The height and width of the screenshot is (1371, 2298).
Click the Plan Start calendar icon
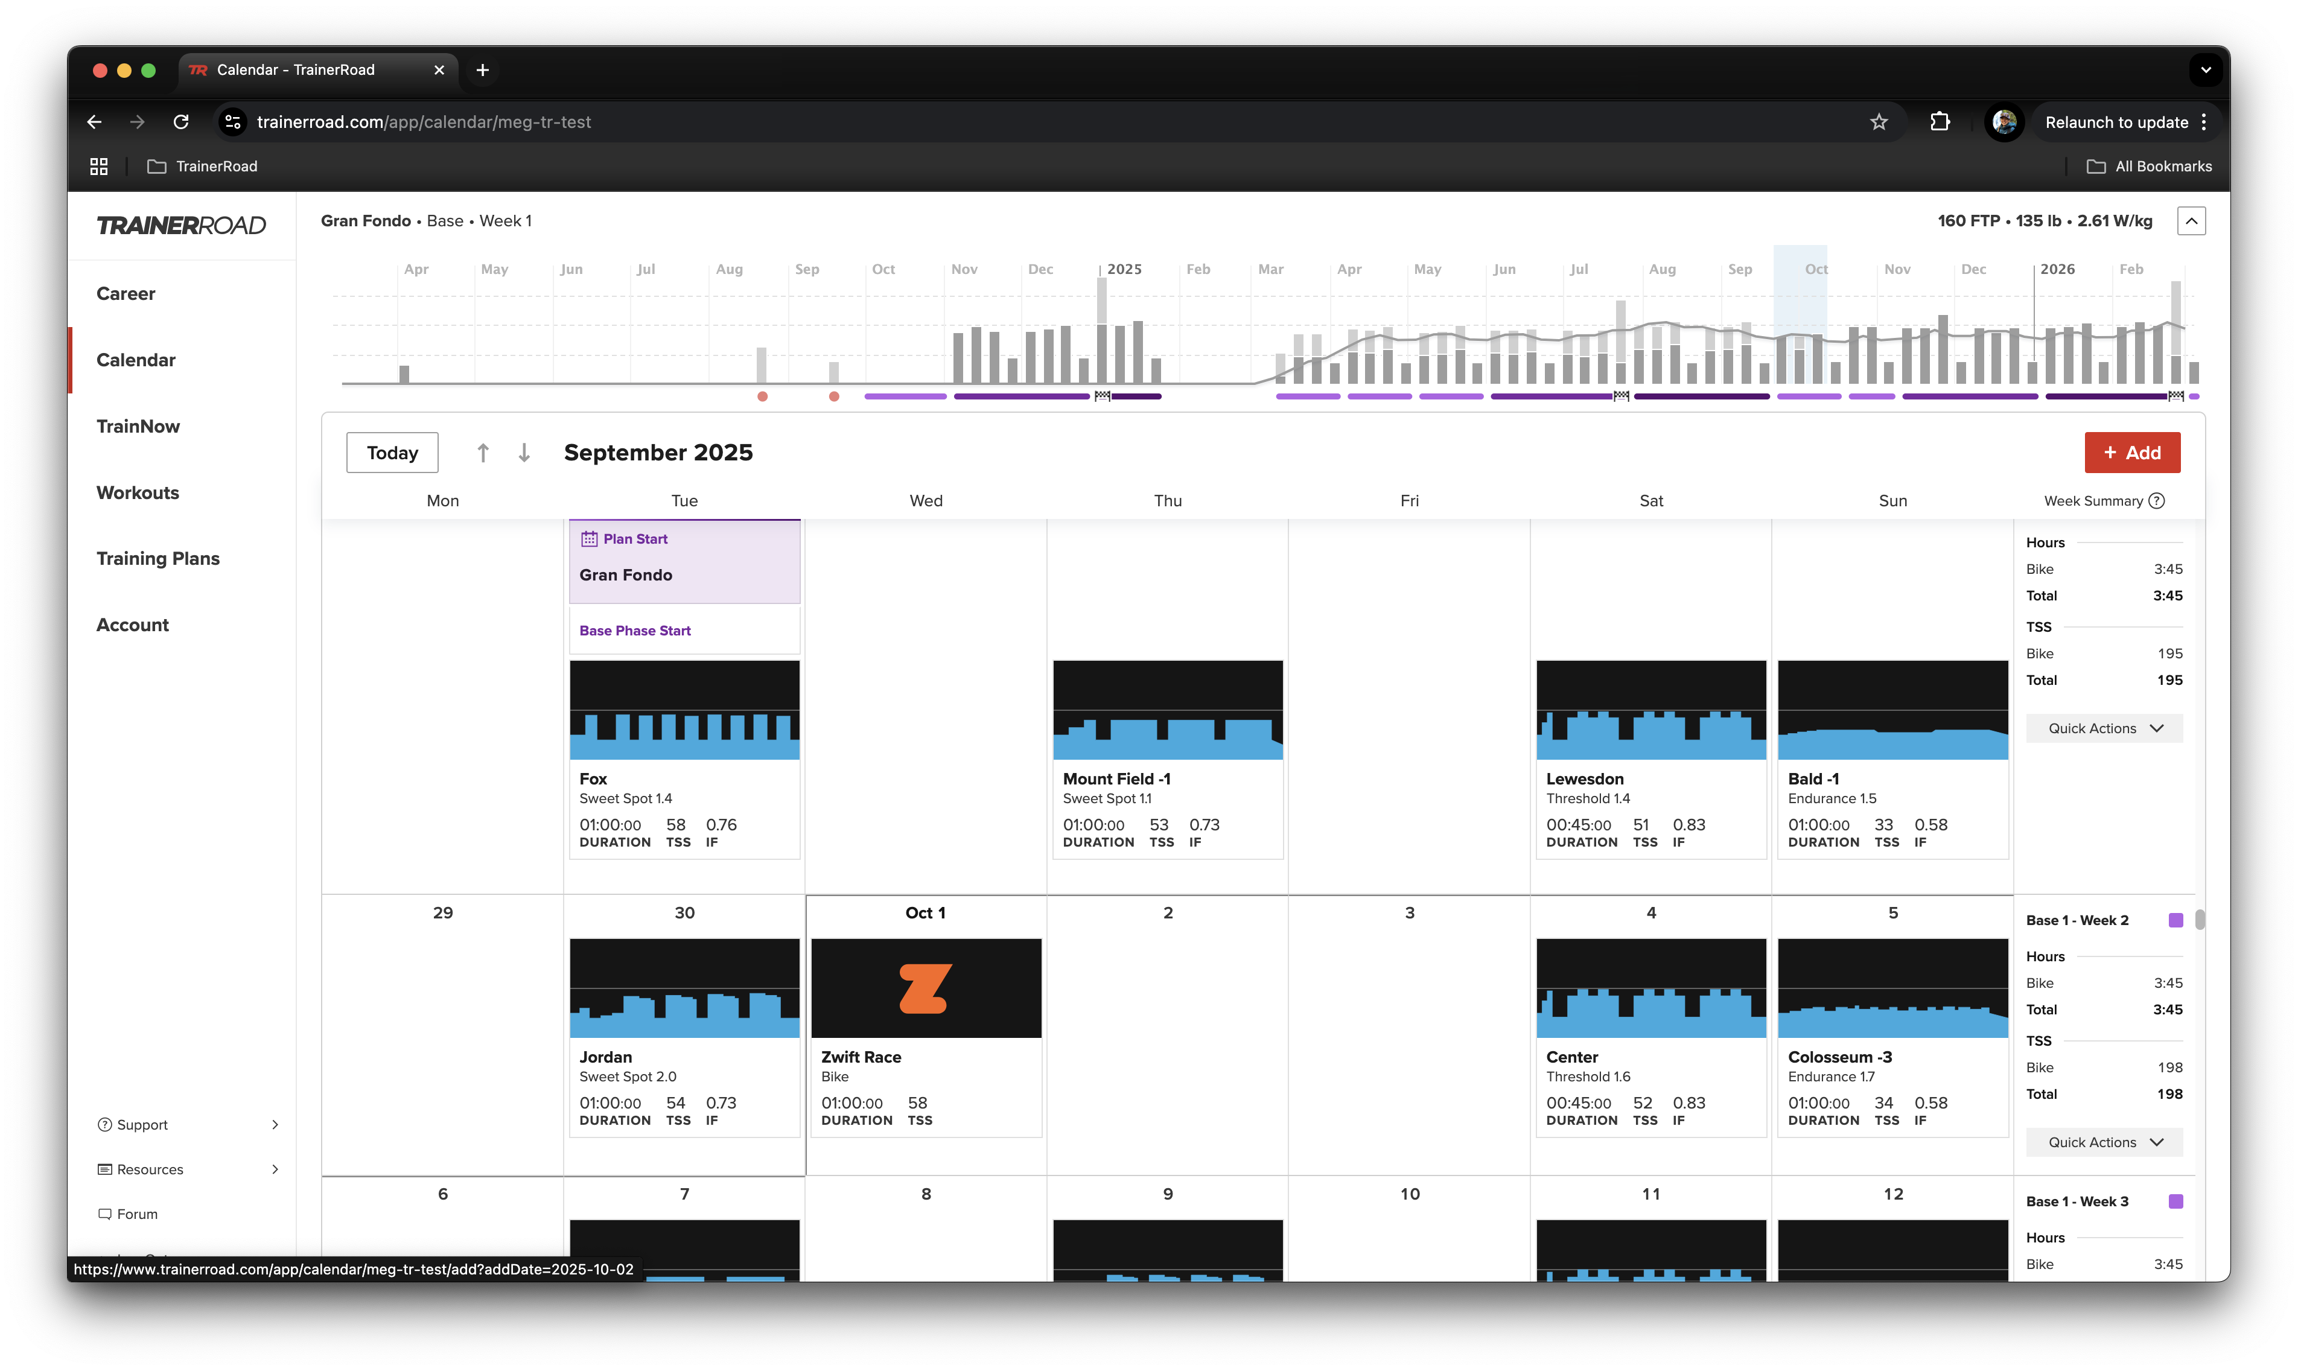coord(588,539)
